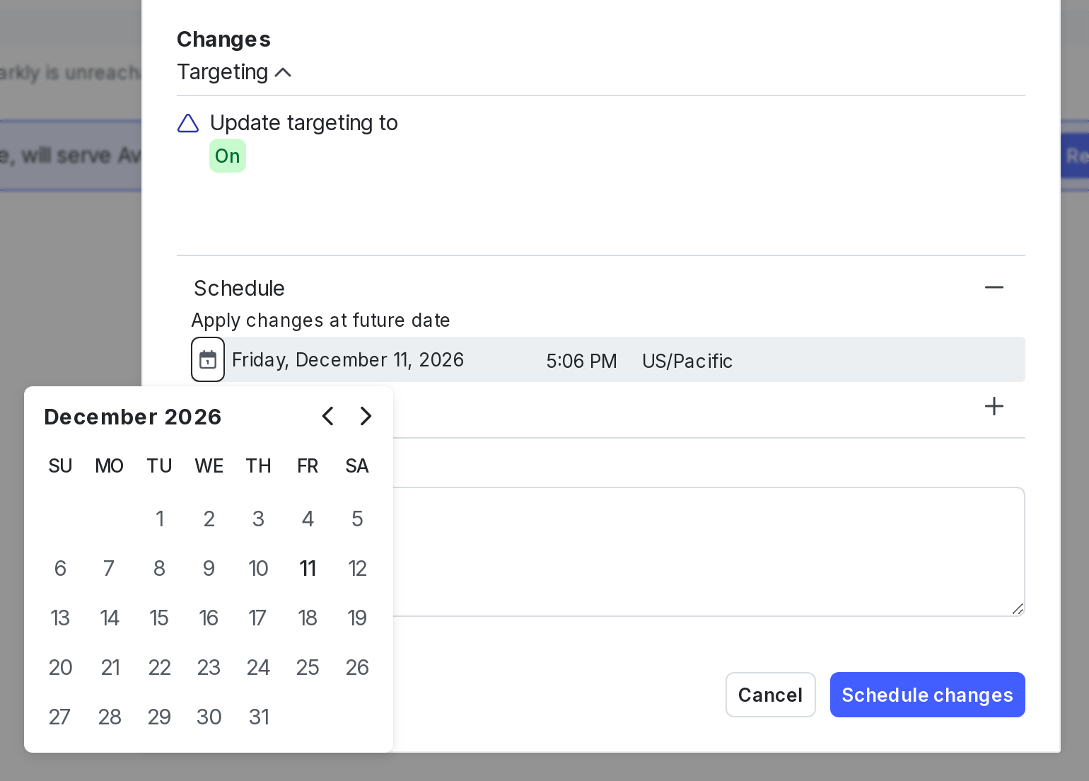
Task: Select December 5 in calendar
Action: [x=357, y=519]
